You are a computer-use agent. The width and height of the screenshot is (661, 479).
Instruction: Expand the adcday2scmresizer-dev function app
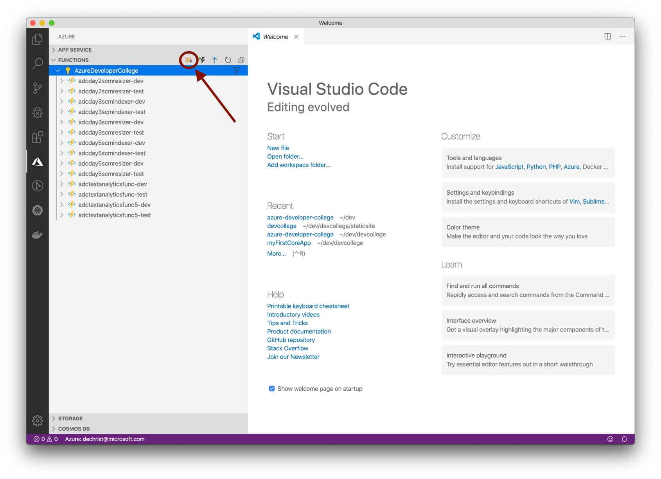(62, 81)
